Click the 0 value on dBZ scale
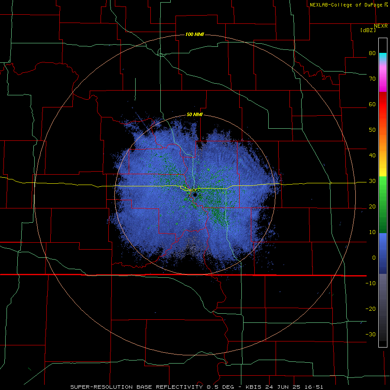Viewport: 390px width, 390px height. 374,258
